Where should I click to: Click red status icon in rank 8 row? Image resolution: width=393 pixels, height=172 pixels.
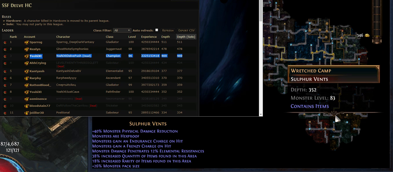pos(5,92)
